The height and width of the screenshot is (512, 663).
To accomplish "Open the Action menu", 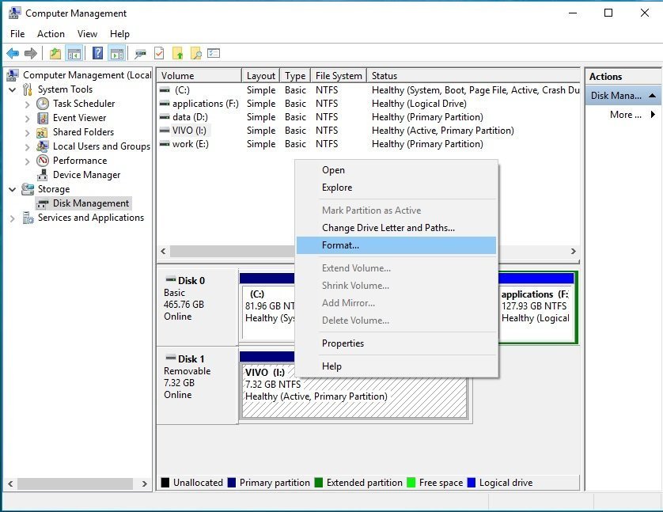I will tap(51, 34).
